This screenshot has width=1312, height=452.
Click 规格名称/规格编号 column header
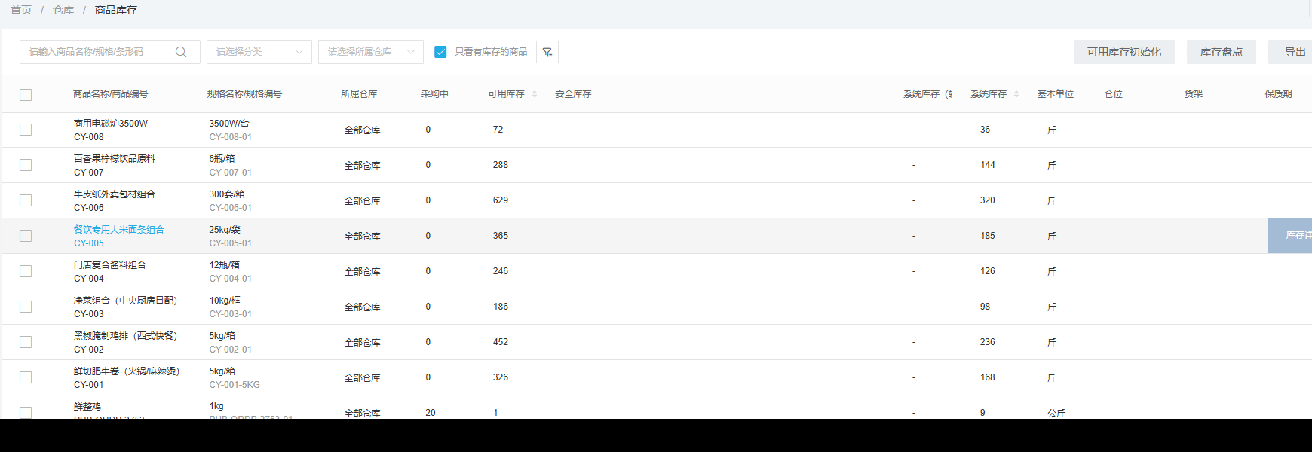(x=245, y=94)
